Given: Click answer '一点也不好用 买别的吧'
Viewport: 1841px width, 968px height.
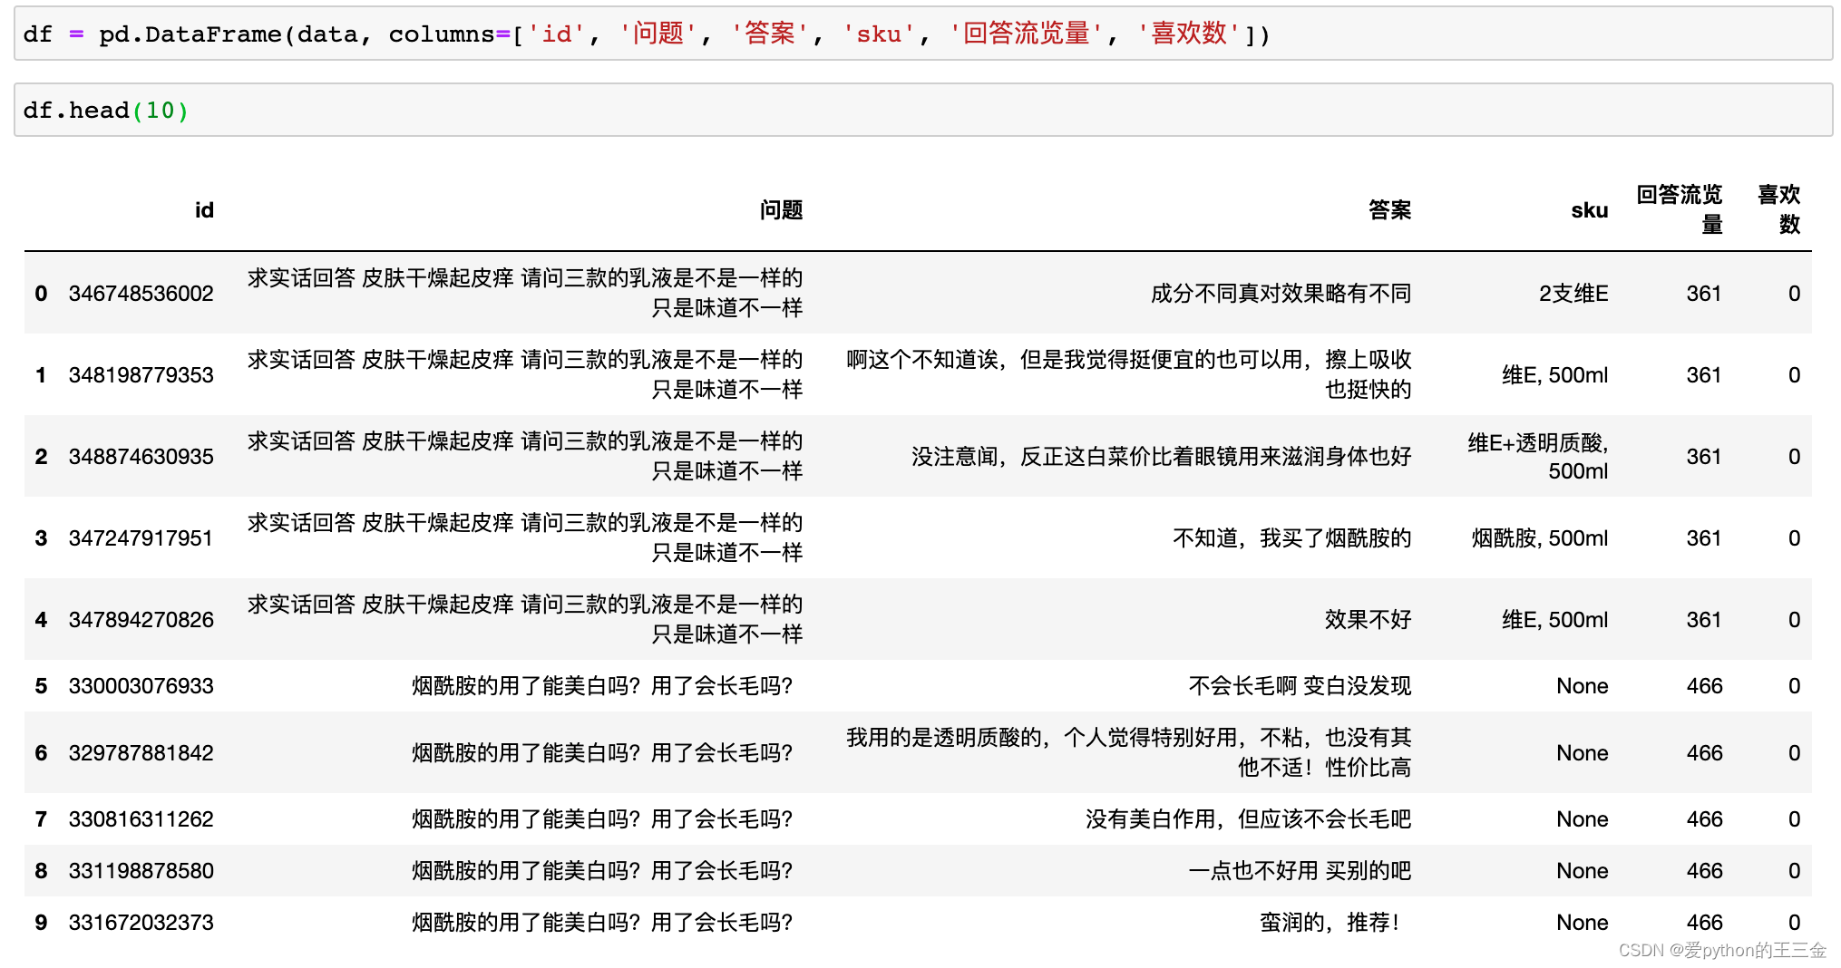Looking at the screenshot, I should click(x=1300, y=871).
